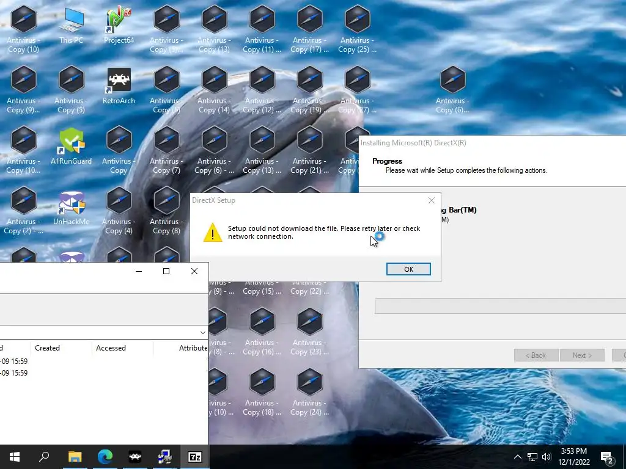Viewport: 626px width, 469px height.
Task: Maximize the 7-Zip window
Action: point(166,271)
